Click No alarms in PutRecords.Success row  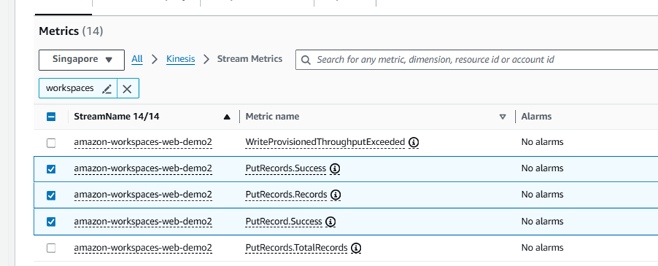pos(542,168)
